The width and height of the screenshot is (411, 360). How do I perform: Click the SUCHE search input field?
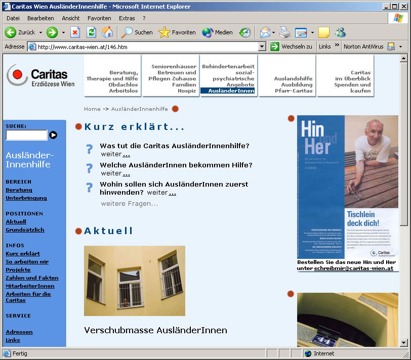coord(26,135)
